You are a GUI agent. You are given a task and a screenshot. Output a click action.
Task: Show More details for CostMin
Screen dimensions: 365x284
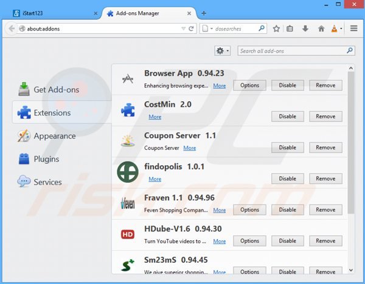pyautogui.click(x=155, y=117)
